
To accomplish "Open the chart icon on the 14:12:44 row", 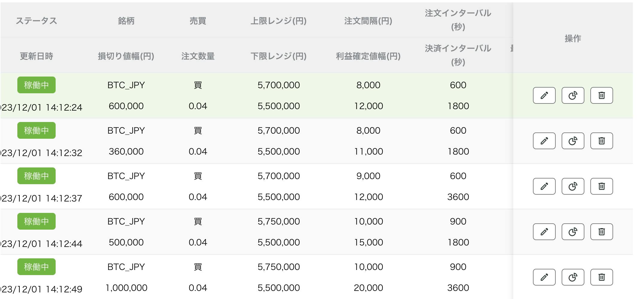I will tap(572, 231).
